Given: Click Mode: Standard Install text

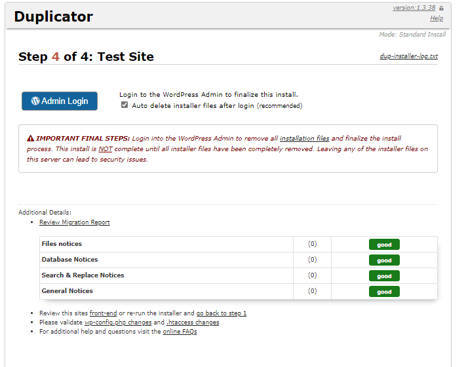Looking at the screenshot, I should (x=412, y=35).
